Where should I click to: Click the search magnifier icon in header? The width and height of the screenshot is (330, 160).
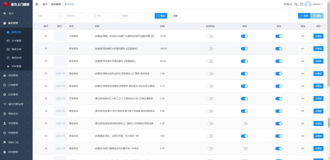(296, 4)
